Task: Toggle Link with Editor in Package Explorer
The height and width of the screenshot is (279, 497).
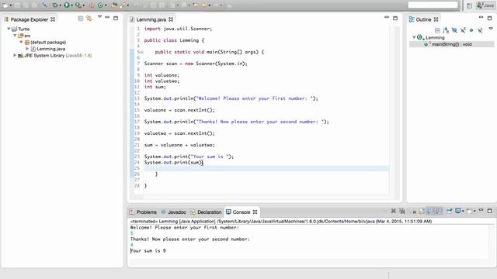Action: (x=89, y=19)
